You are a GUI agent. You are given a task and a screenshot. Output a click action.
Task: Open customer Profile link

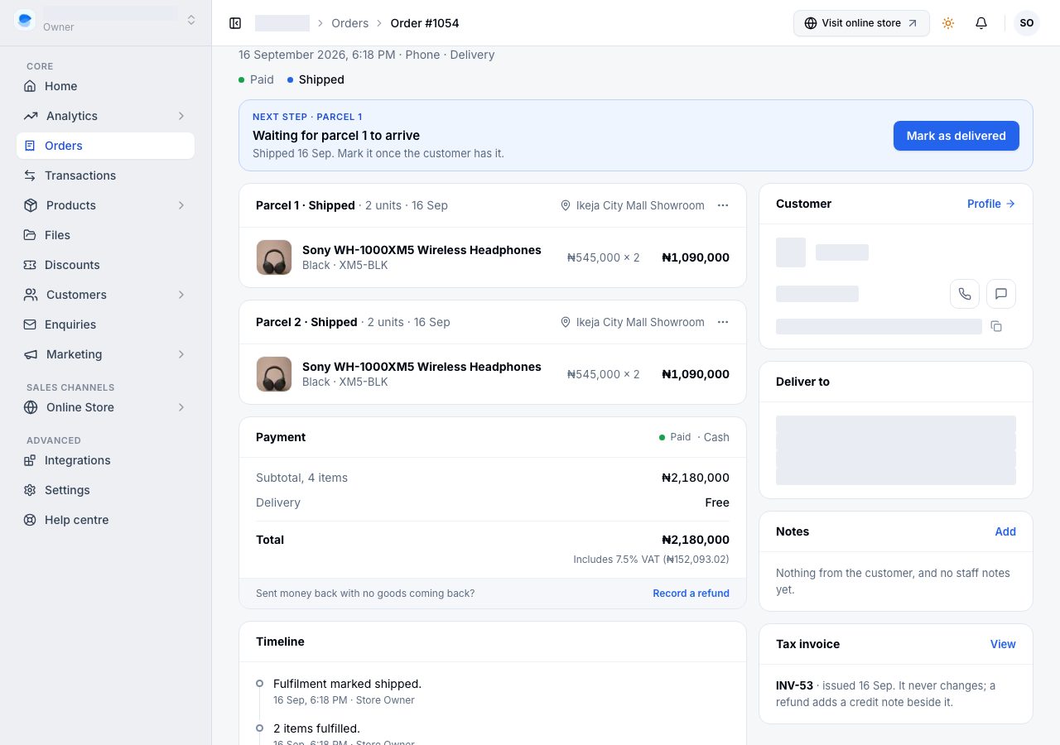click(991, 204)
